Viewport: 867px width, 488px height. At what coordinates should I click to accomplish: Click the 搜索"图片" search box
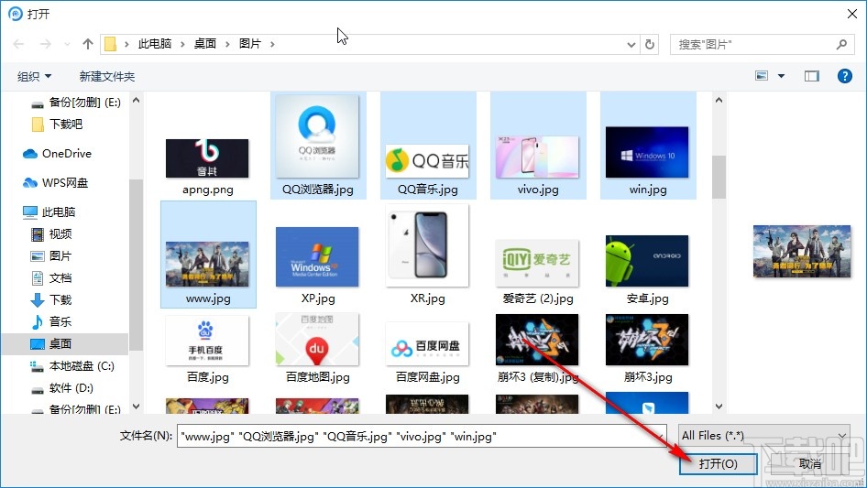point(763,44)
